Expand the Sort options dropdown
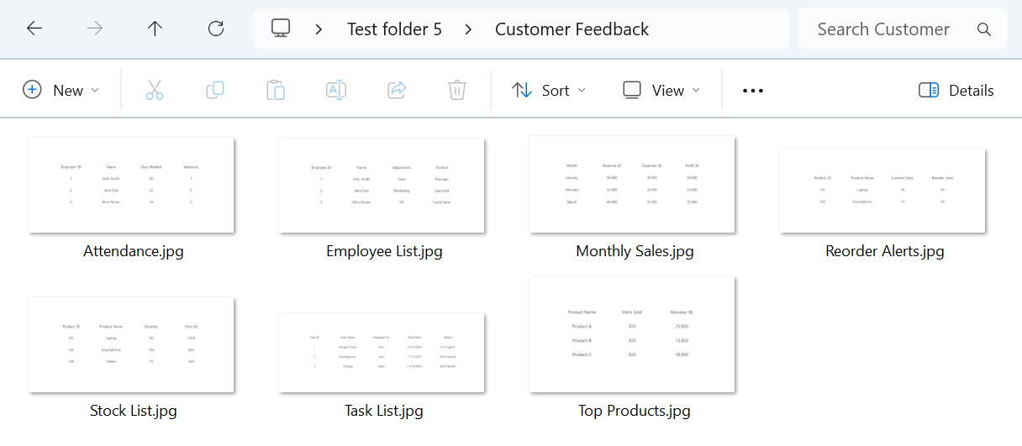The width and height of the screenshot is (1022, 446). click(x=549, y=90)
